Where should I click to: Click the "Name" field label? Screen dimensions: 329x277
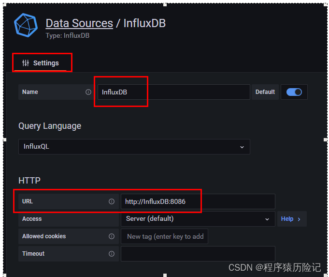point(30,92)
